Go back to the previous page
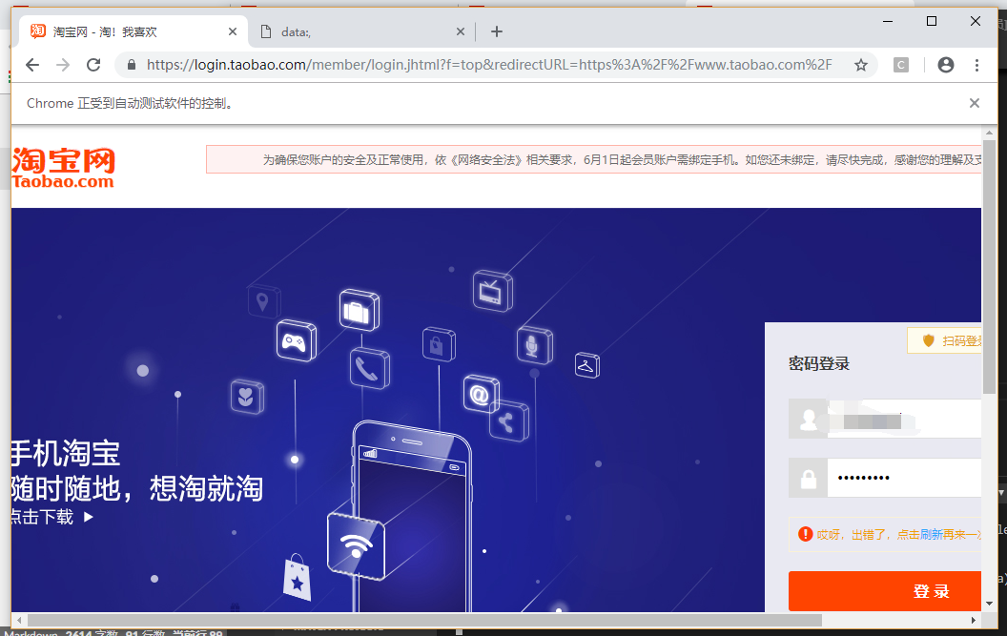The width and height of the screenshot is (1007, 636). pos(32,65)
